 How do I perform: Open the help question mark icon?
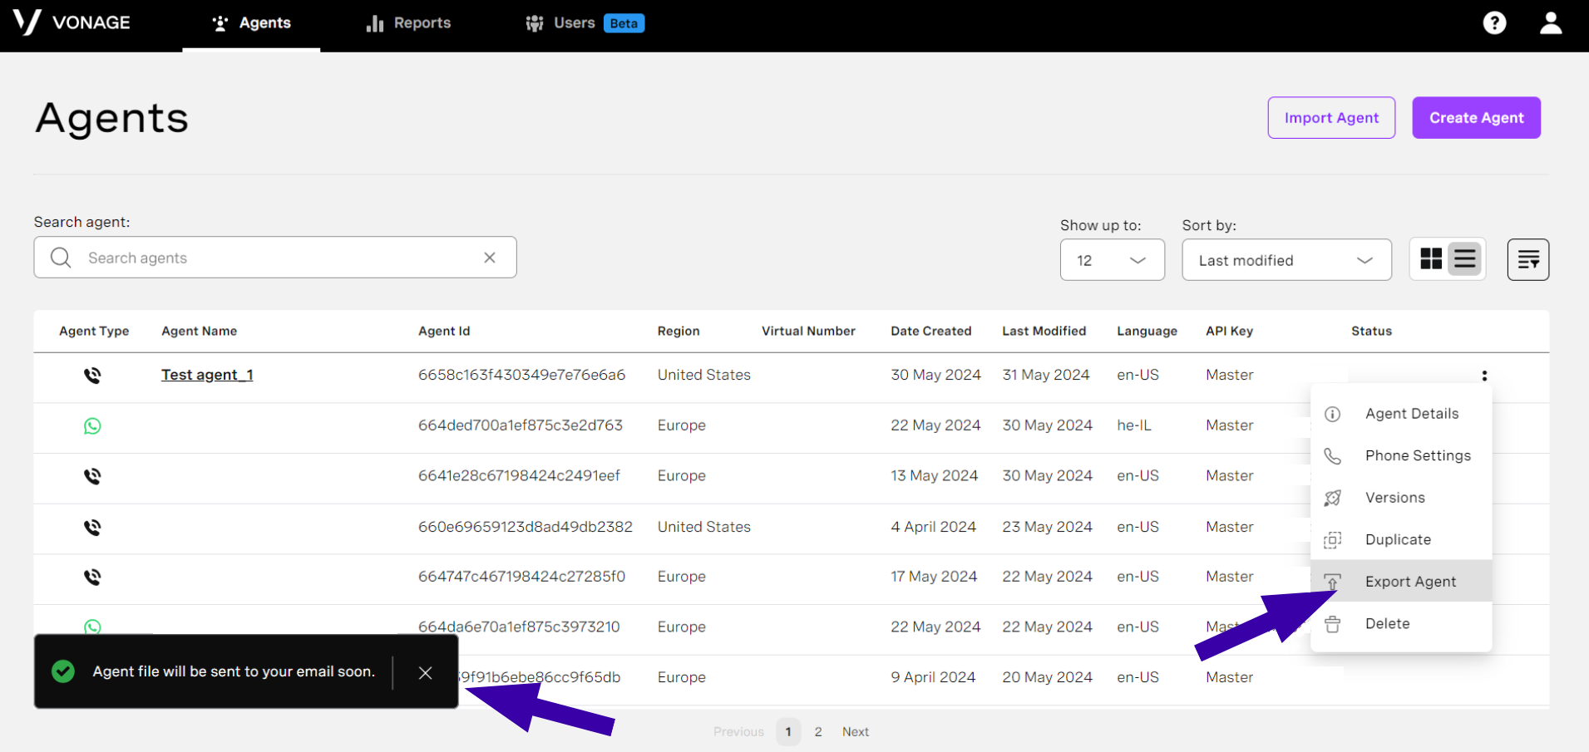(1494, 22)
